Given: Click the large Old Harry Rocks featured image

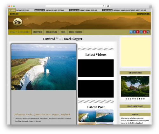Looking at the screenshot, I should [44, 67].
